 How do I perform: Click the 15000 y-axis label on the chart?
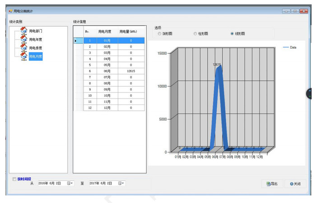coord(162,53)
